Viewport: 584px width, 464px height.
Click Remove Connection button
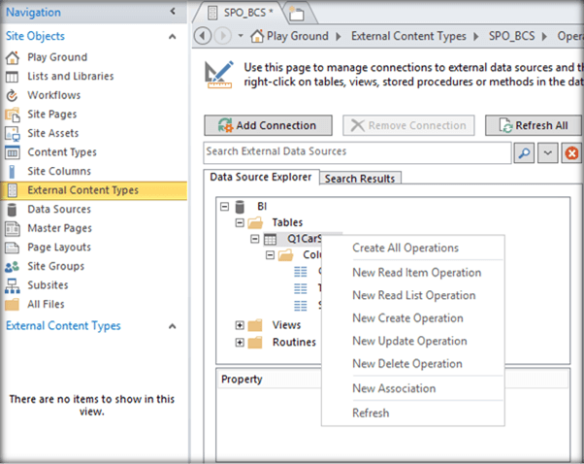click(408, 125)
